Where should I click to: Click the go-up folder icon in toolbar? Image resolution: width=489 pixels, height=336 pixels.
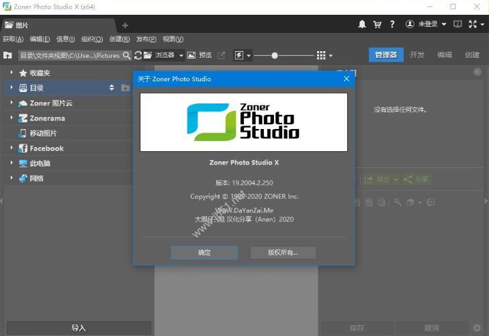7,55
